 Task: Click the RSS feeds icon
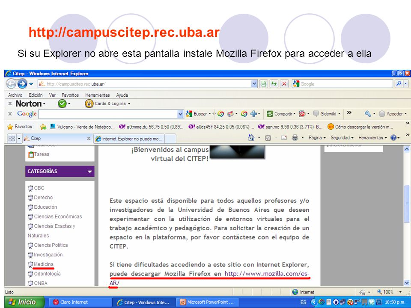click(268, 138)
